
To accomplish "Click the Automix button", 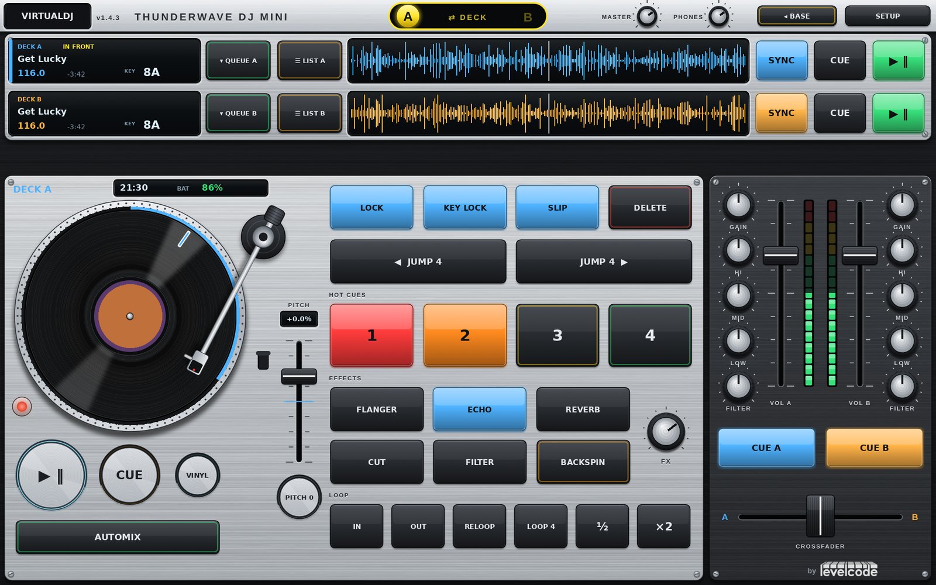I will pyautogui.click(x=118, y=536).
